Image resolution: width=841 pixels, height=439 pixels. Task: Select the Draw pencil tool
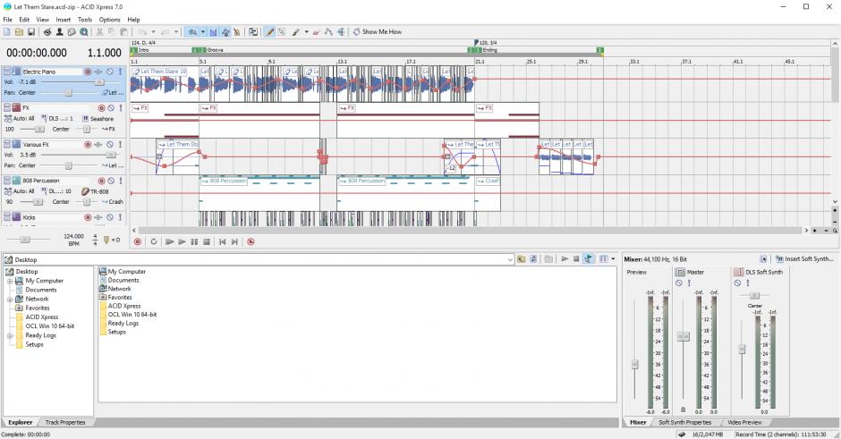pos(270,32)
